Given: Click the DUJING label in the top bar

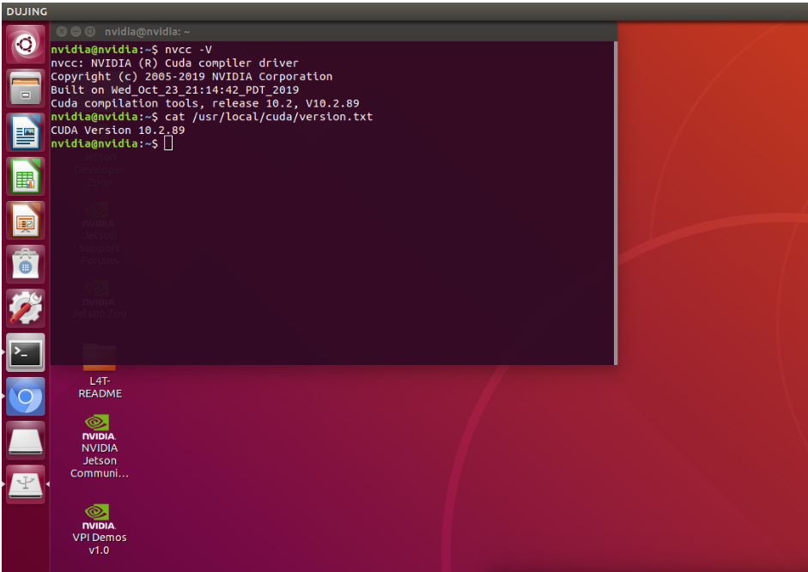Looking at the screenshot, I should point(26,11).
